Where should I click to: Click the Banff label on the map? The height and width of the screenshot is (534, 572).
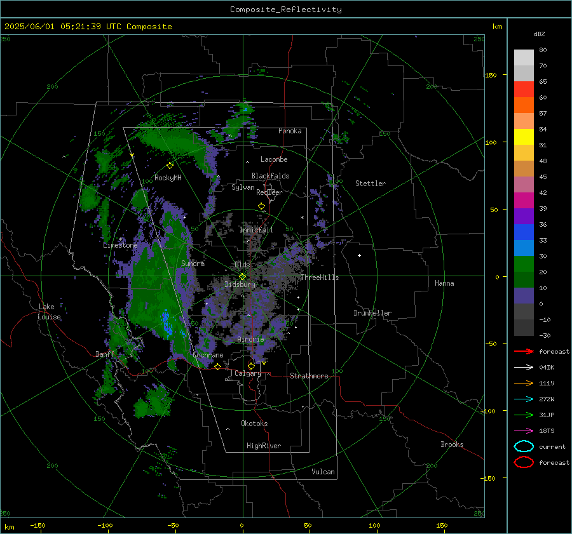pos(105,354)
